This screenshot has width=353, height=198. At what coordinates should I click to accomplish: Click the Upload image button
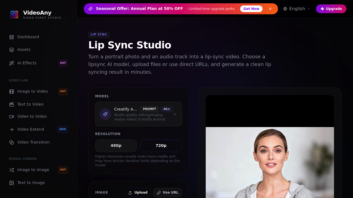[138, 193]
